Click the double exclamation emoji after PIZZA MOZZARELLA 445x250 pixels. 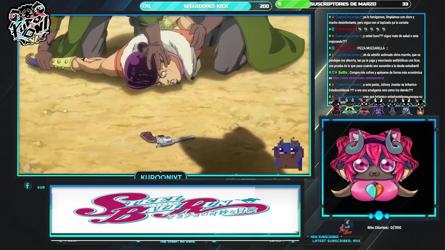(390, 48)
